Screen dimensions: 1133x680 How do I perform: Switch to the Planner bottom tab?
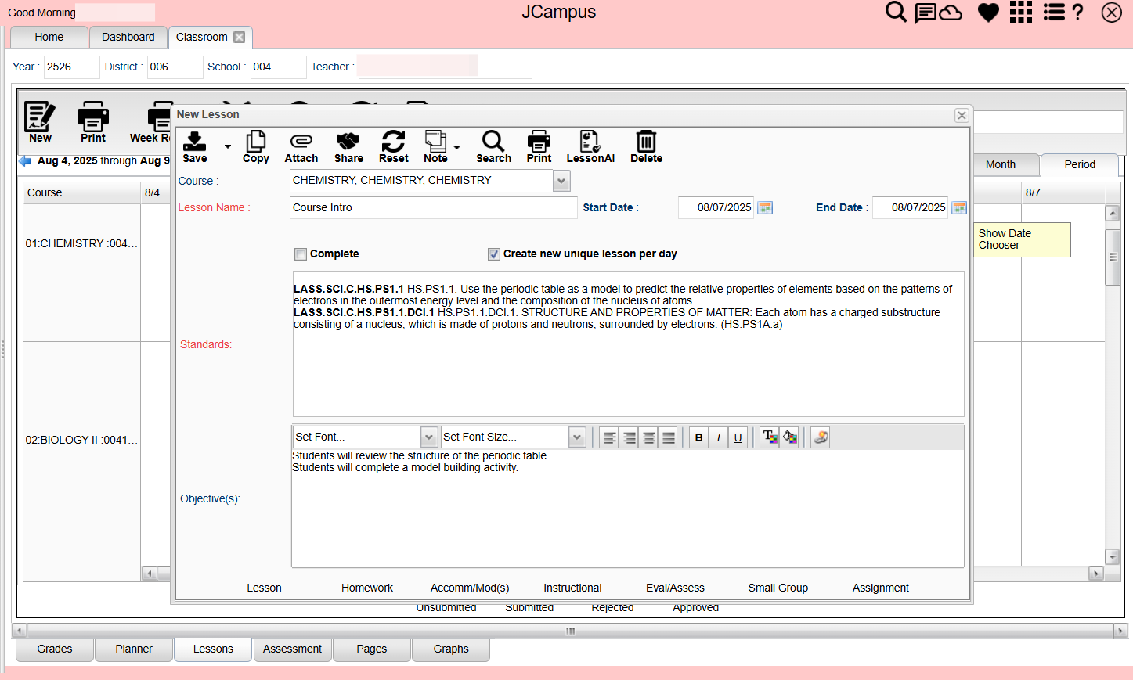[x=134, y=649]
